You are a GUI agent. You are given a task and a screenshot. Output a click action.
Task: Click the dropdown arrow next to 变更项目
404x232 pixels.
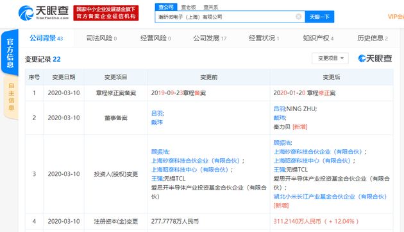pyautogui.click(x=342, y=58)
